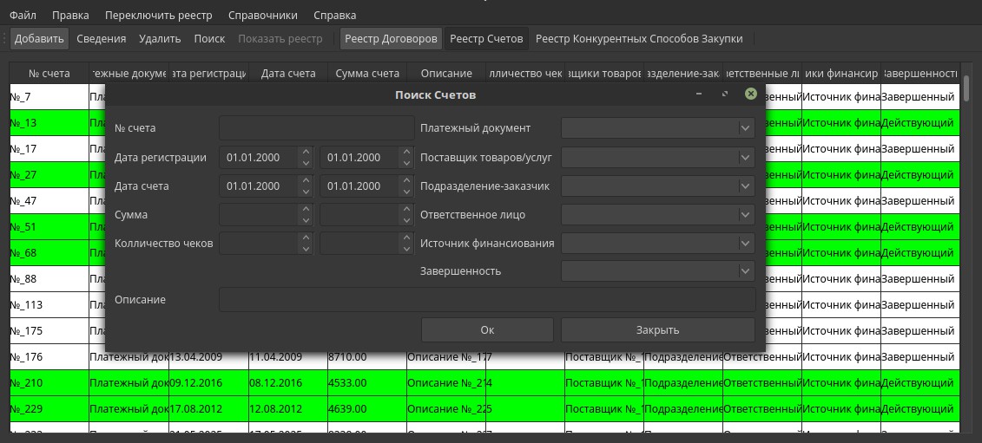Image resolution: width=982 pixels, height=443 pixels.
Task: Focus the Описание input field
Action: tap(487, 300)
